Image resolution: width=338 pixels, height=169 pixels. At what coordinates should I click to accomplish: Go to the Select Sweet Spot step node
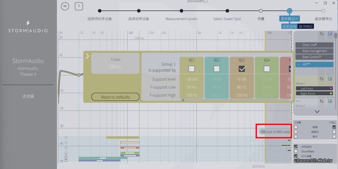pyautogui.click(x=227, y=11)
